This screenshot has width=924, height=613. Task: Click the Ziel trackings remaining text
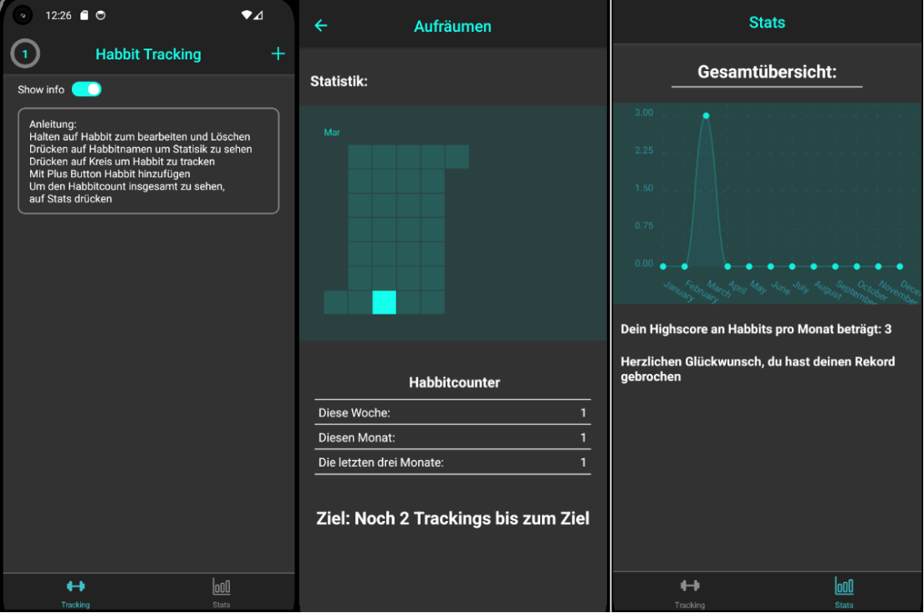point(452,518)
